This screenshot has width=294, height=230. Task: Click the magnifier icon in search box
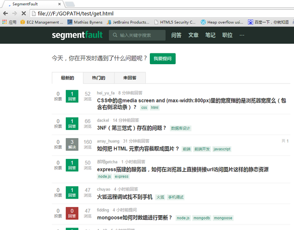coord(115,35)
